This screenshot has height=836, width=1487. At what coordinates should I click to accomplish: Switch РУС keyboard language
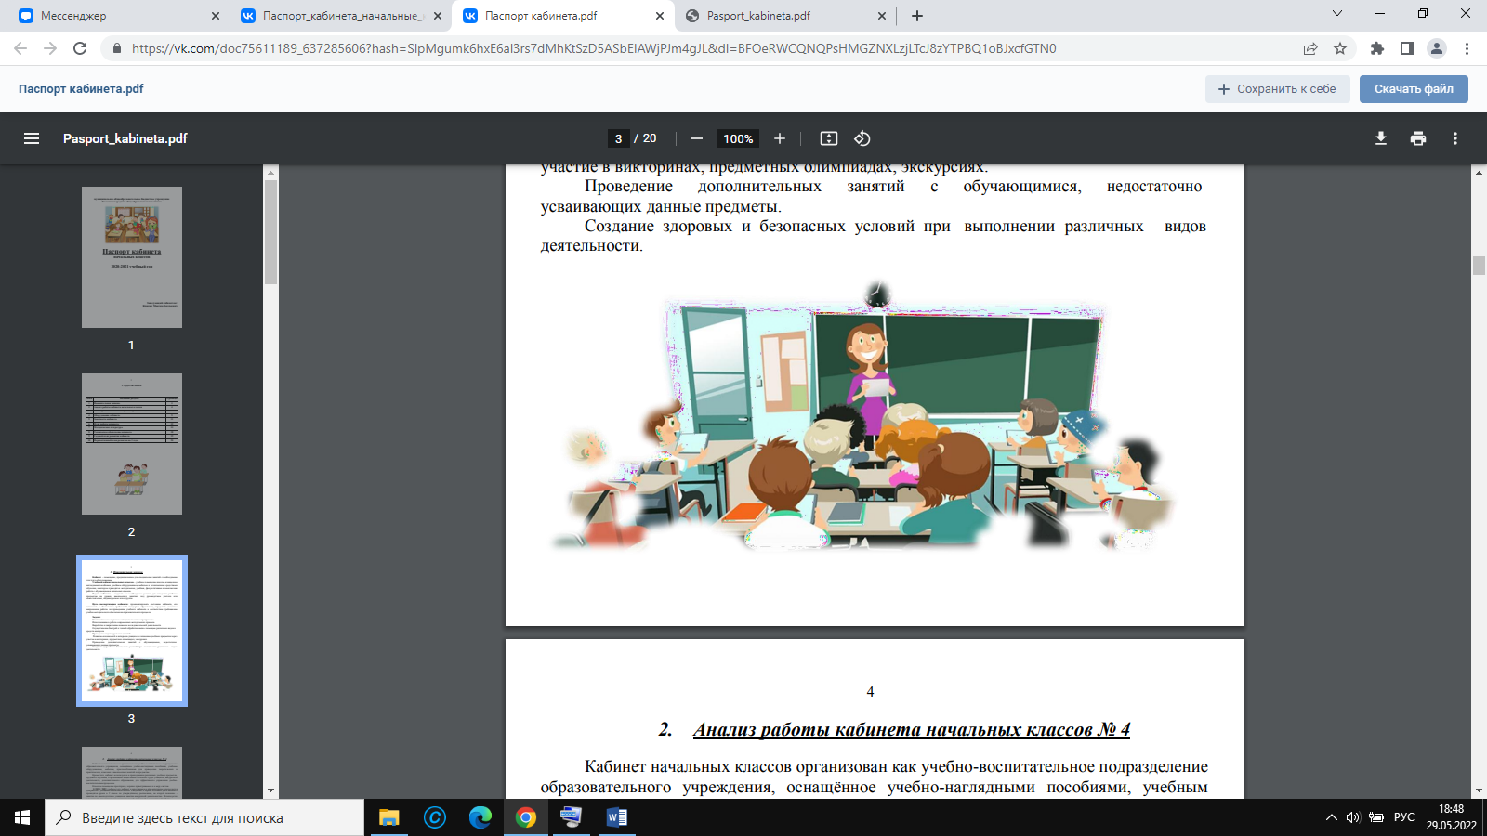pyautogui.click(x=1404, y=817)
